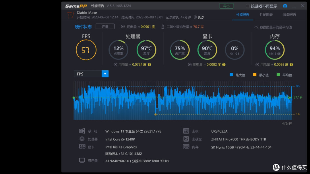The height and width of the screenshot is (174, 310).
Task: Click the location pin icon near 长沙
Action: 195,17
